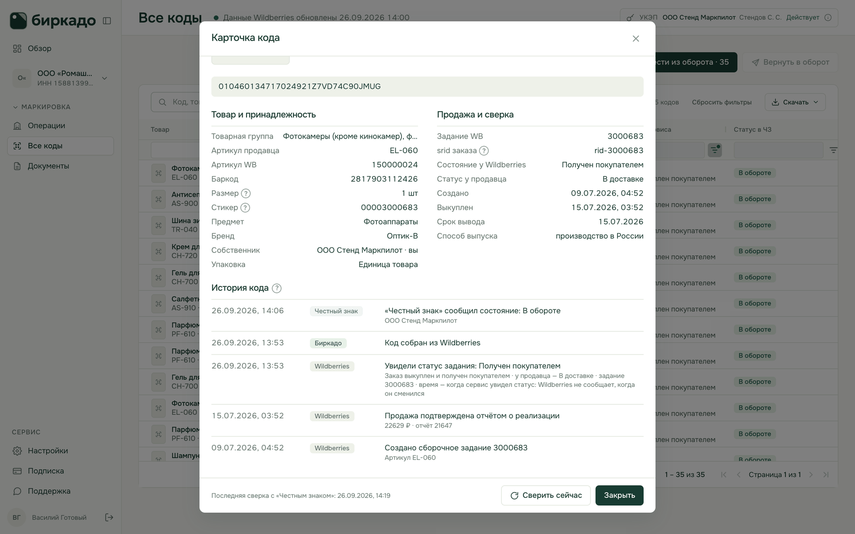The width and height of the screenshot is (855, 534).
Task: Open the Скачать dropdown
Action: point(795,102)
